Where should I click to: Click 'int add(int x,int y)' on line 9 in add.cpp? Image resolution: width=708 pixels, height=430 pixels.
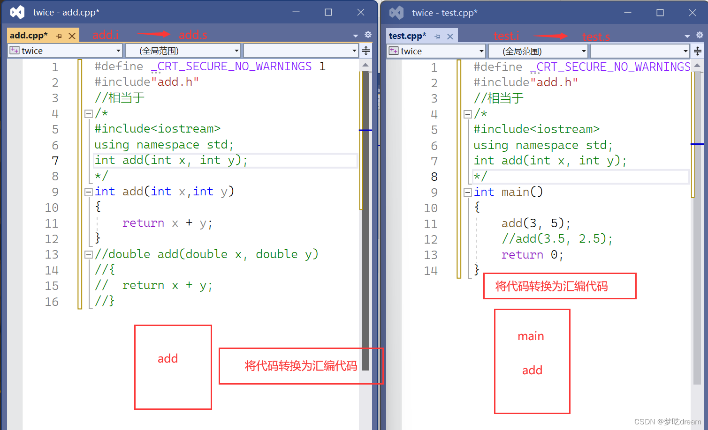click(164, 192)
